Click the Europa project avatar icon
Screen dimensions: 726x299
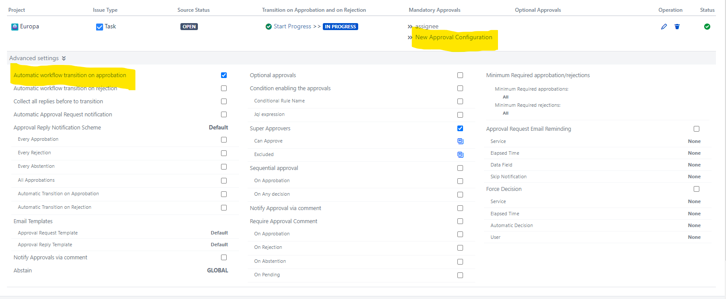coord(15,27)
